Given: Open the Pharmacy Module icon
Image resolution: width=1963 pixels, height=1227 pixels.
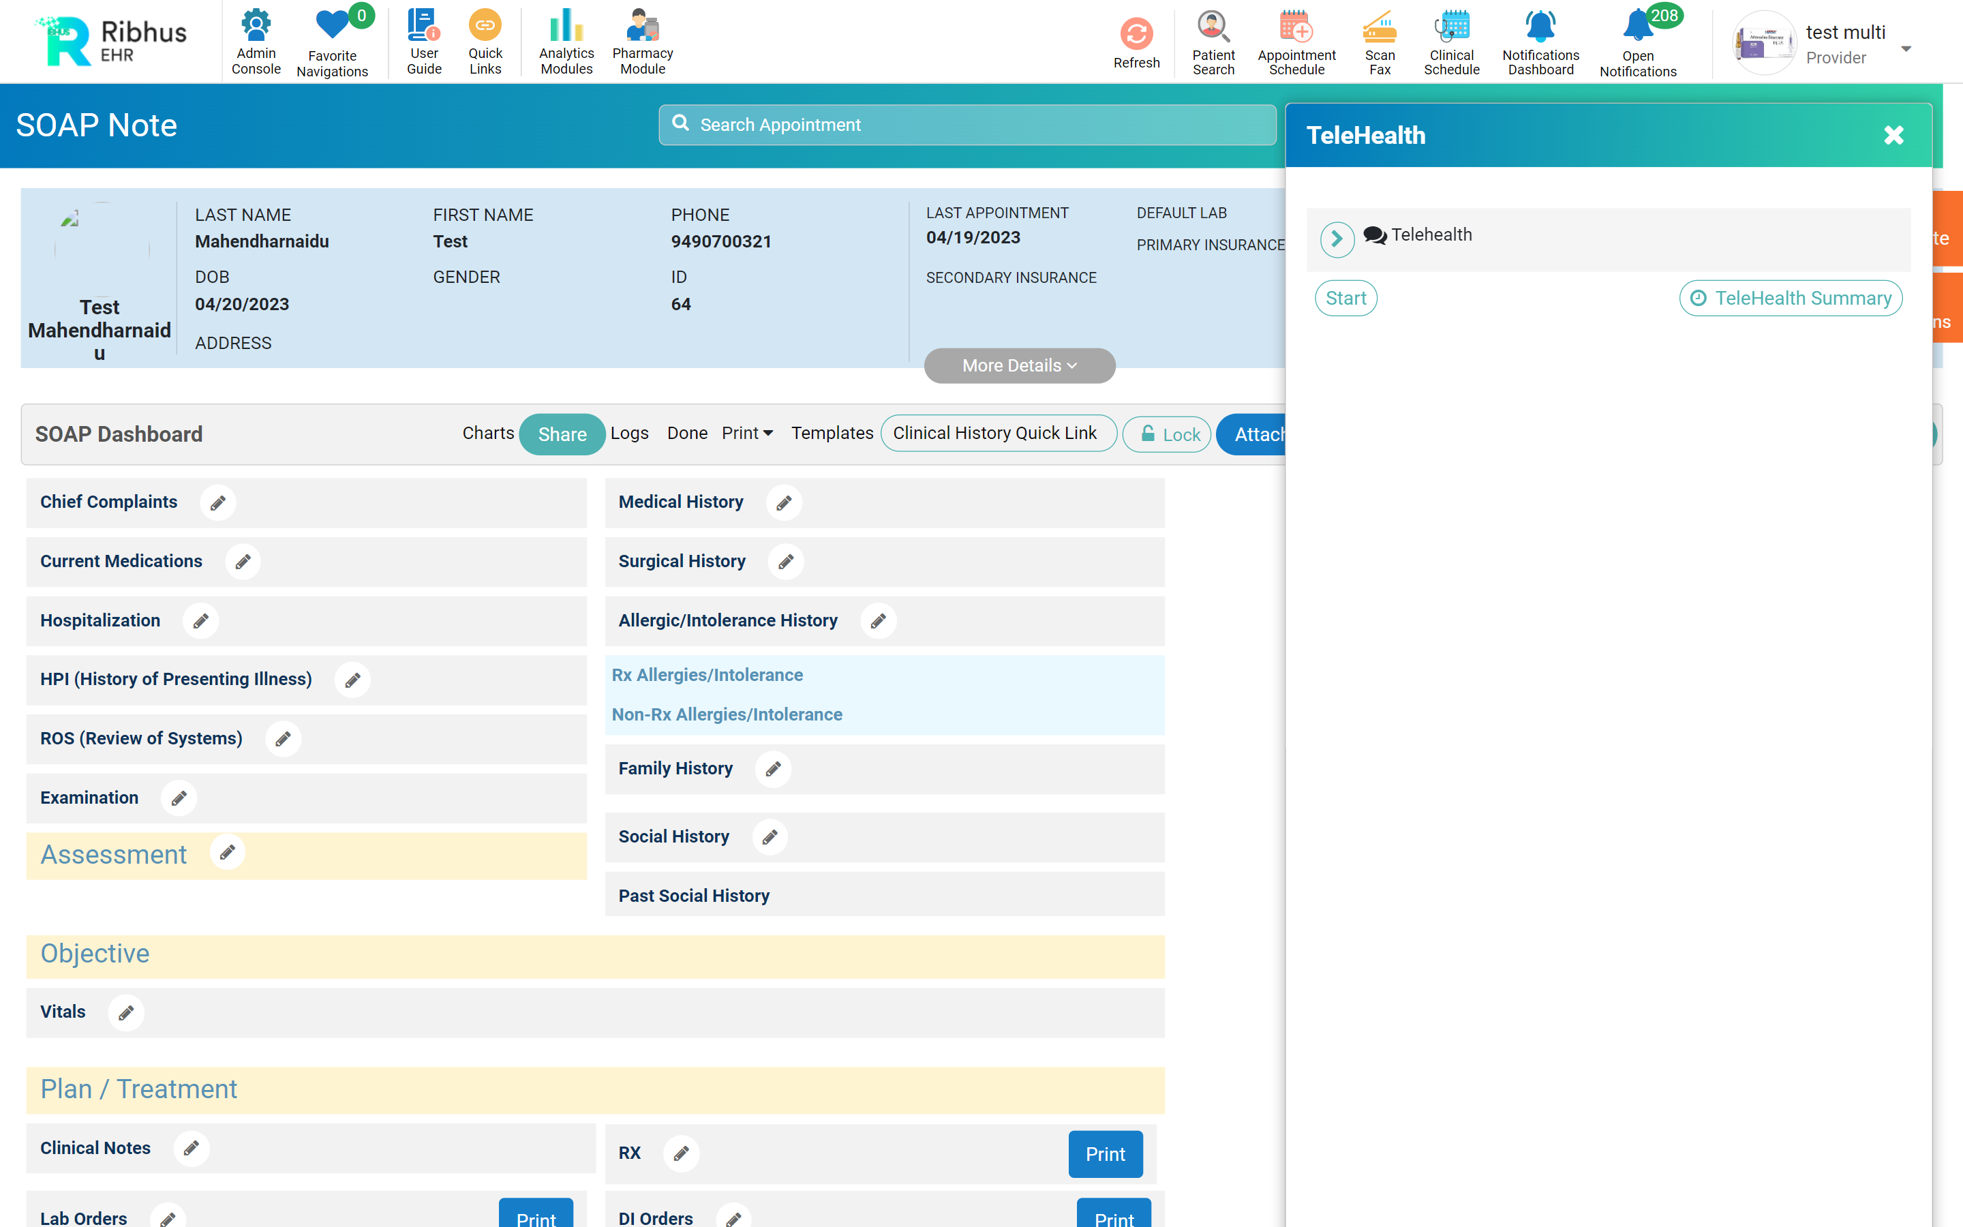Looking at the screenshot, I should click(643, 26).
